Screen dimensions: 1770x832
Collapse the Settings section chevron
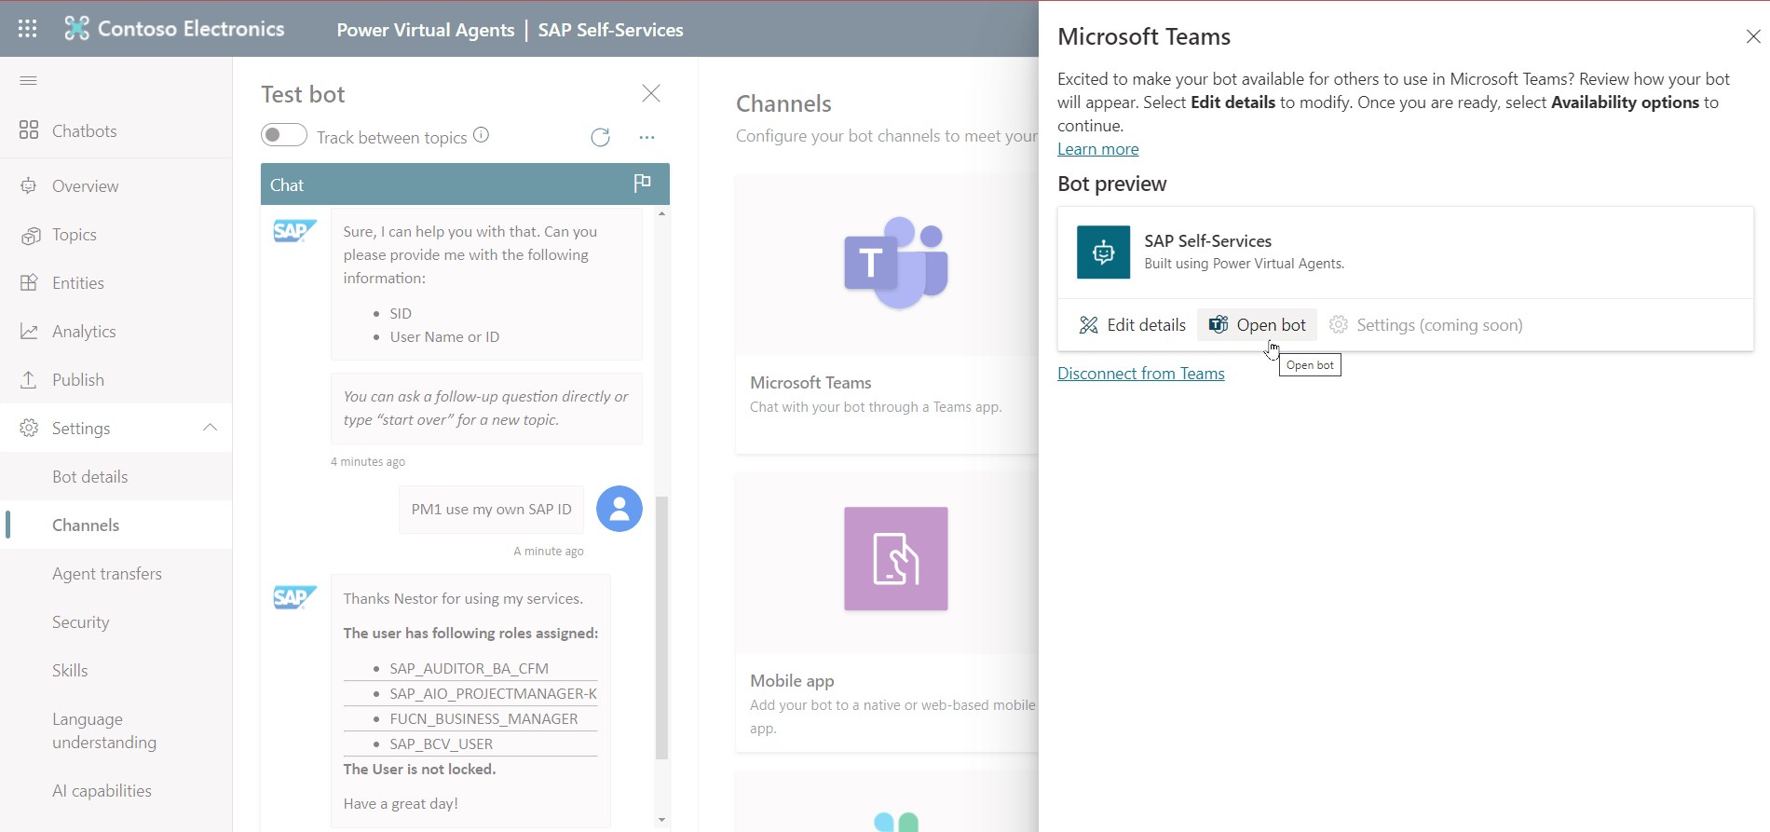click(211, 428)
